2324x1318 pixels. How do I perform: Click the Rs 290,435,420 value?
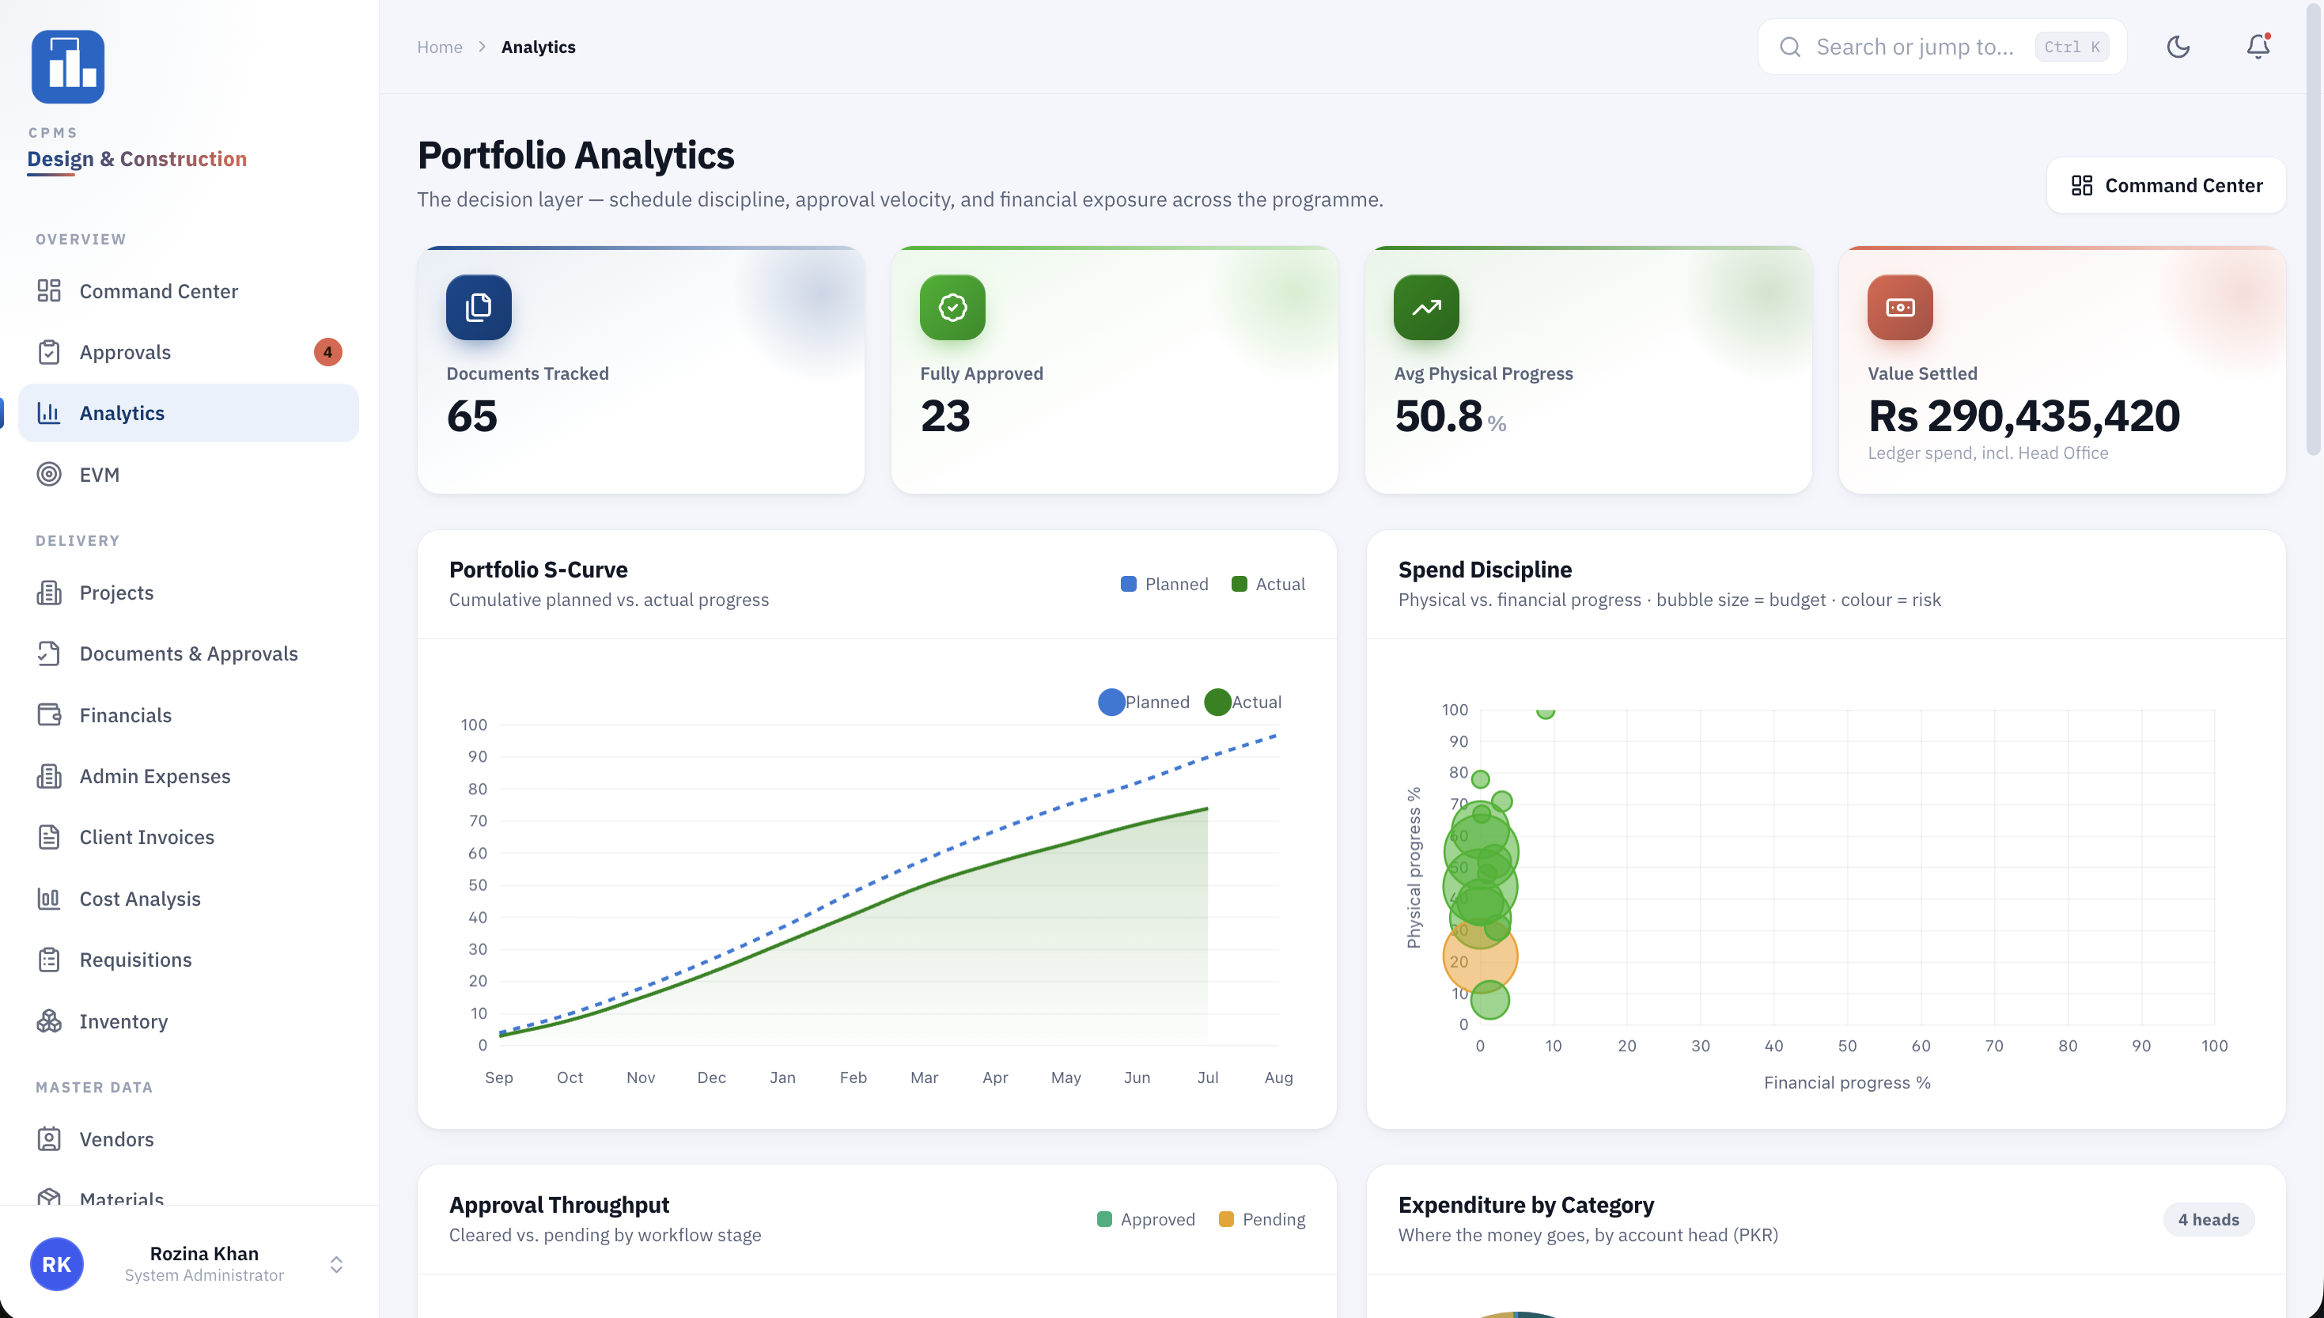point(2023,415)
